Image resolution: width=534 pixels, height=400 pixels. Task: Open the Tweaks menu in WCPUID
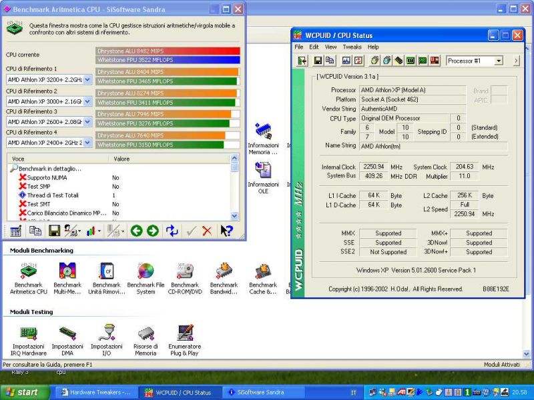352,47
